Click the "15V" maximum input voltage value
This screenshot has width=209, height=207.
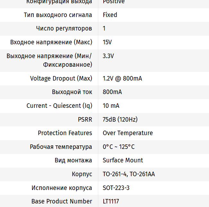107,42
